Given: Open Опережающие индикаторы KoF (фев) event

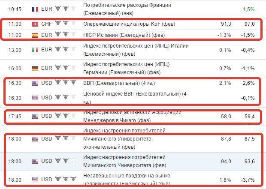Looking at the screenshot, I should (129, 24).
